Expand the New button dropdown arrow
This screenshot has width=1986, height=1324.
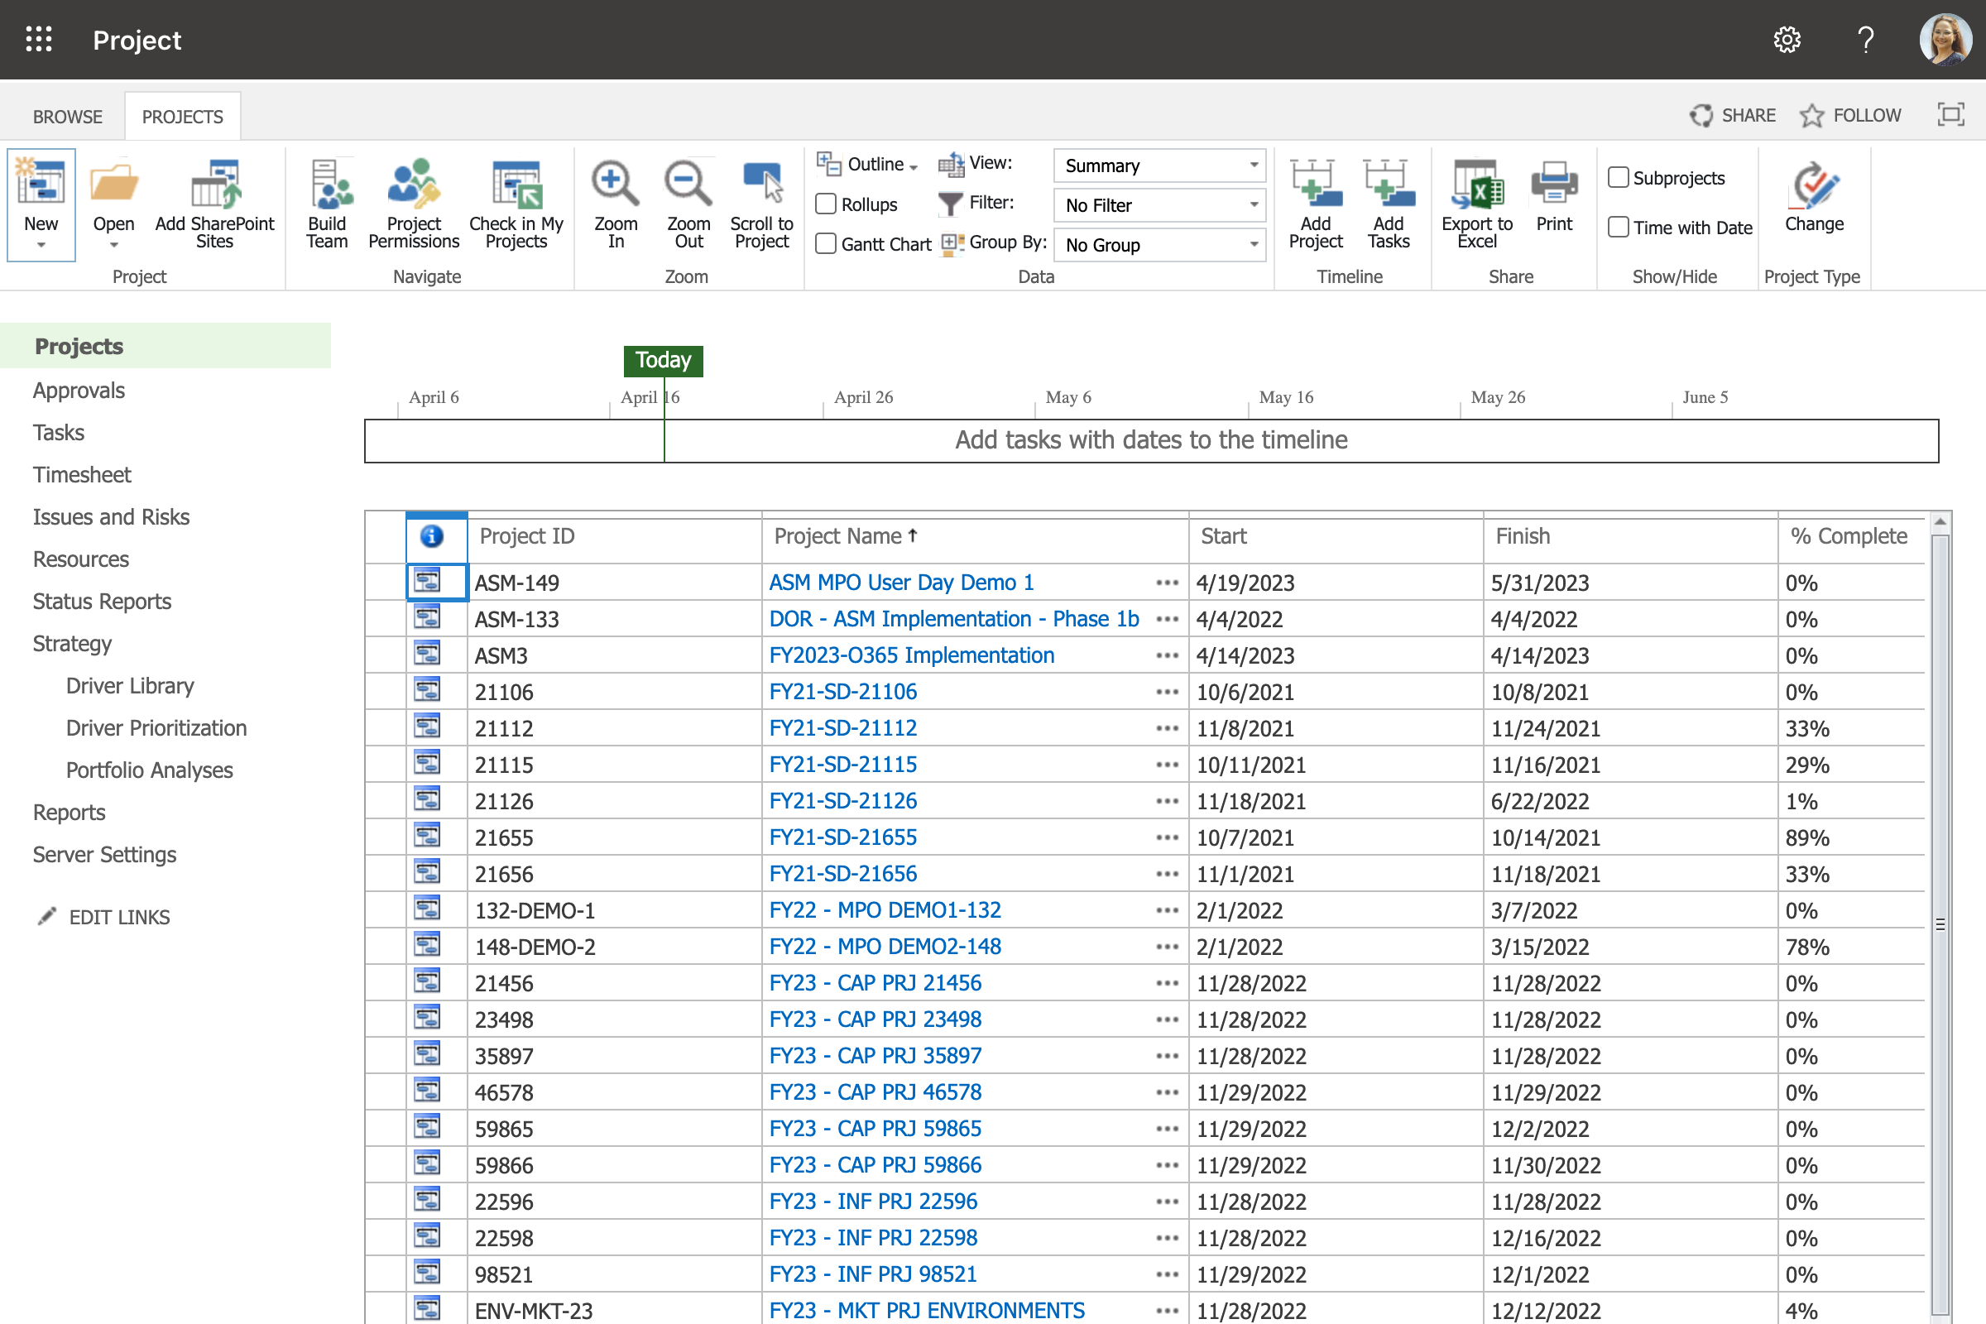[x=41, y=245]
